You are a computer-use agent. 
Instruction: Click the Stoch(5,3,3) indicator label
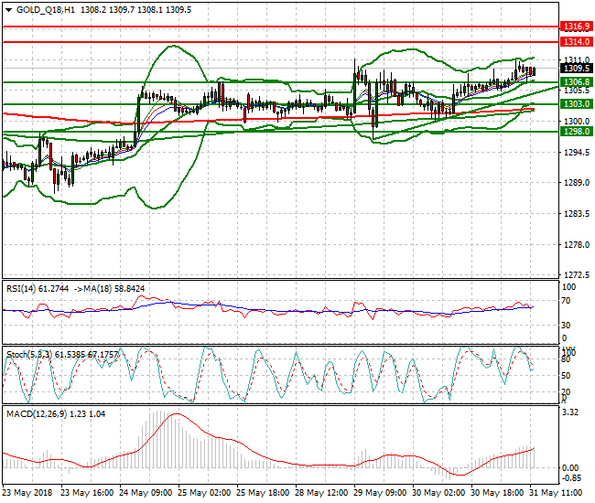pyautogui.click(x=29, y=355)
